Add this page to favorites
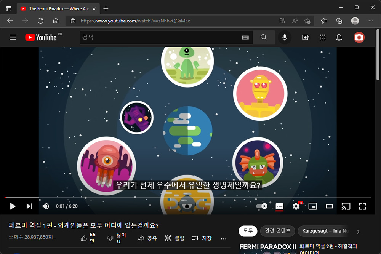Screen dimensions: 381x254 (307, 21)
